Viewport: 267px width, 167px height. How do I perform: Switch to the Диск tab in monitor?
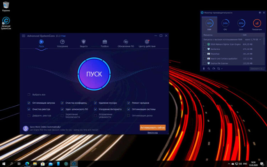point(241,24)
